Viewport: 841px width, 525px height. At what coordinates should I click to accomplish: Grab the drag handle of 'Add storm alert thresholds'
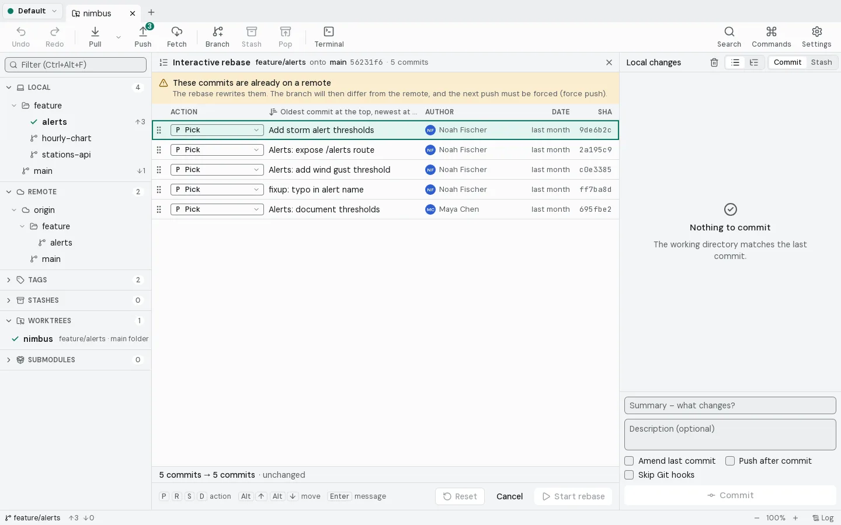coord(159,130)
